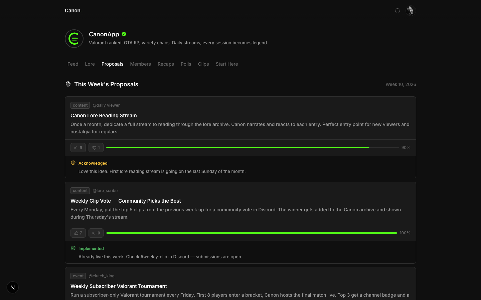Upvote the Weekly Clip Vote proposal

pyautogui.click(x=78, y=233)
